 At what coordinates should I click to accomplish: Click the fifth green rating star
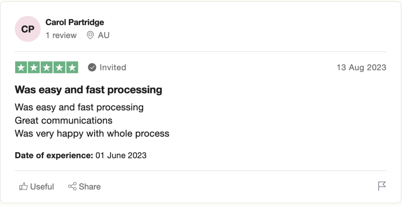point(72,67)
